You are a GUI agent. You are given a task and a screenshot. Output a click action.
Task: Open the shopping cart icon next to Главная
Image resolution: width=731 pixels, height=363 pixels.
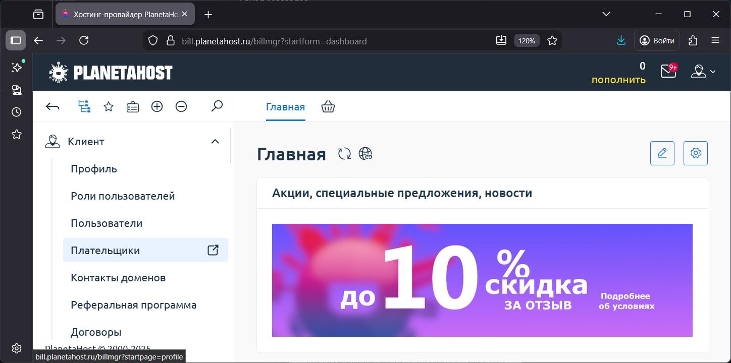[328, 106]
